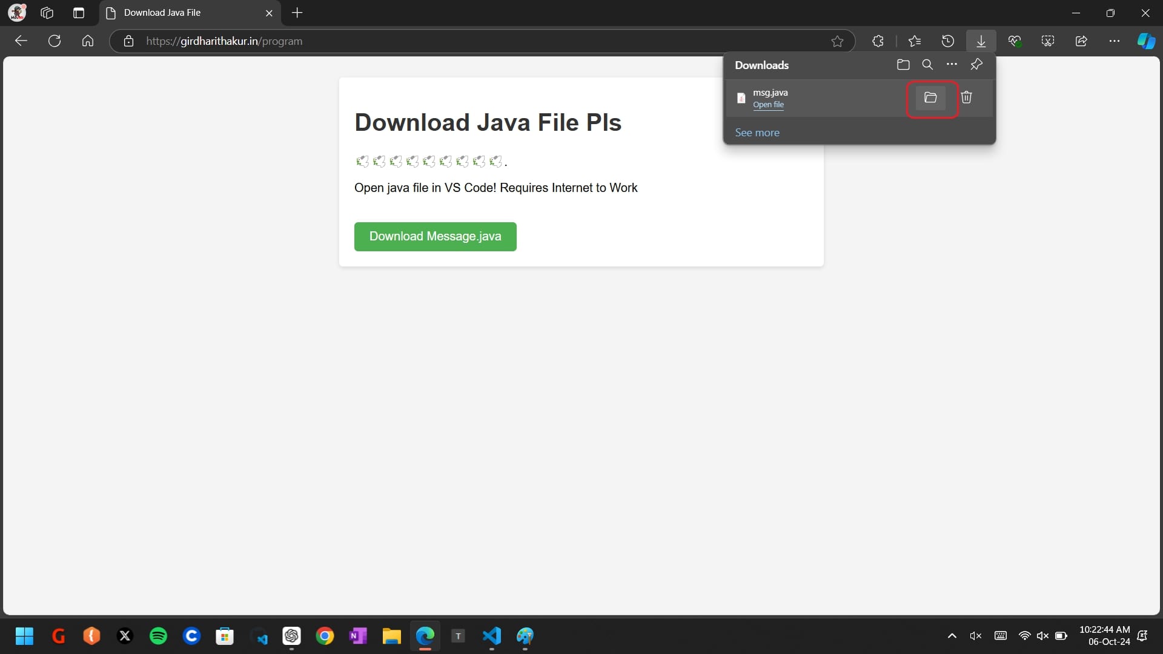Image resolution: width=1163 pixels, height=654 pixels.
Task: Open browser Extensions icon
Action: click(878, 41)
